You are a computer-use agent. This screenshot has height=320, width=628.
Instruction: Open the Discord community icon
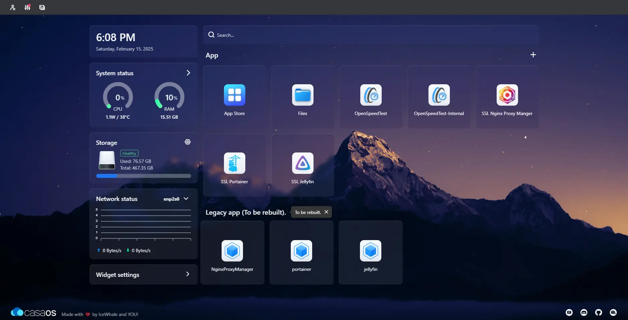tap(584, 312)
